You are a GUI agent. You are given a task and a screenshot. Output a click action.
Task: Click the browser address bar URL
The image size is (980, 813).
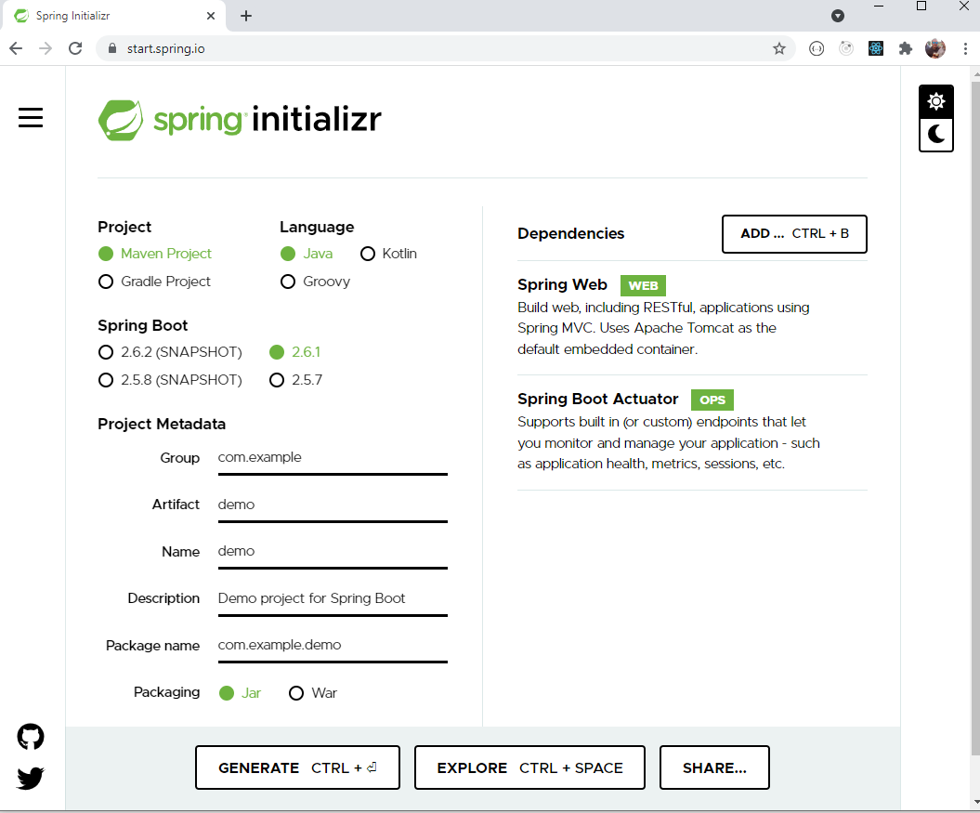165,48
